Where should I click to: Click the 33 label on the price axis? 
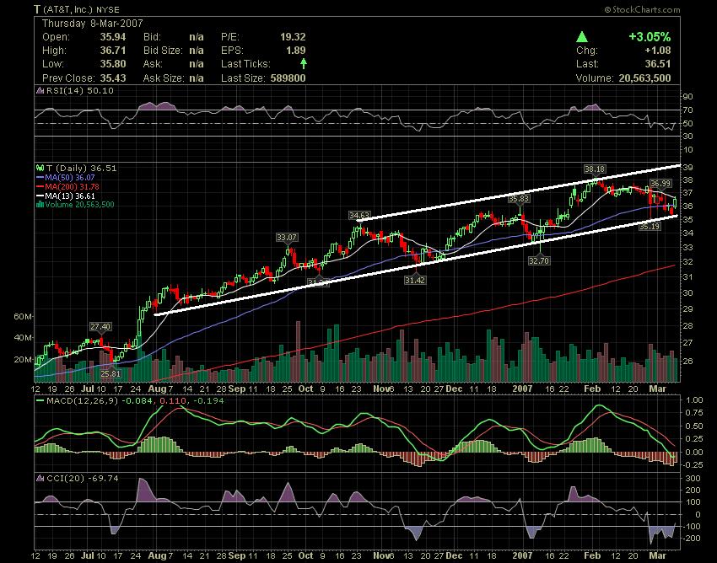coord(688,247)
